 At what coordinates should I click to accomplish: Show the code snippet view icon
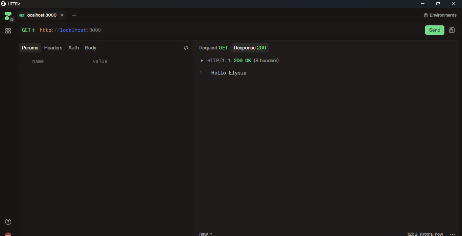coord(186,48)
